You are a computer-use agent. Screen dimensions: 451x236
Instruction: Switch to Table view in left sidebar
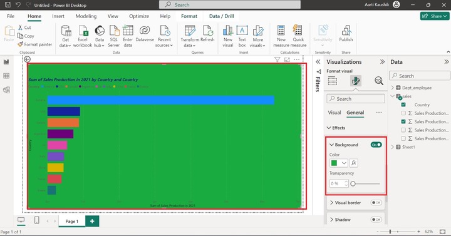point(6,76)
